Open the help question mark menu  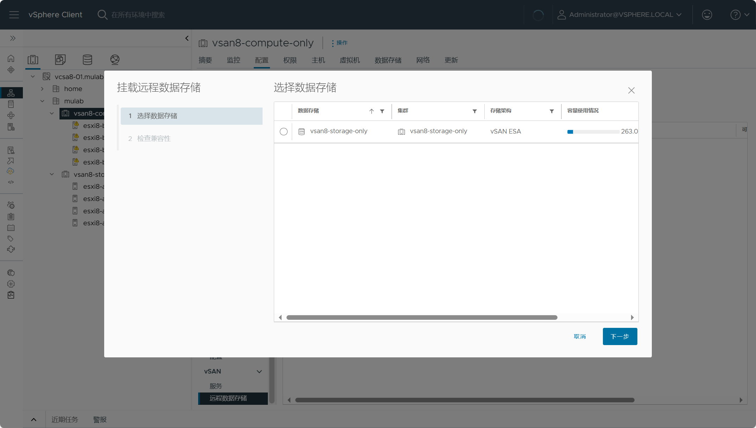(739, 15)
